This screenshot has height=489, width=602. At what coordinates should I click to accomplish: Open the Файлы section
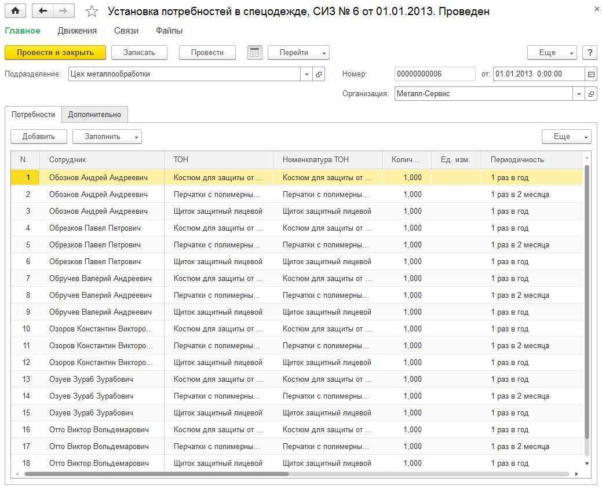coord(169,31)
